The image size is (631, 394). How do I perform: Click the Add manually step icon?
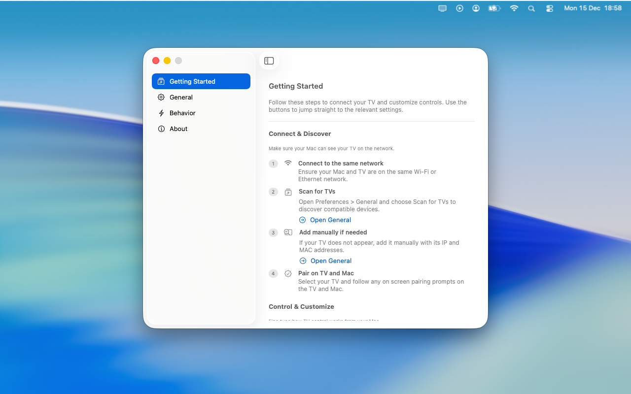coord(288,232)
